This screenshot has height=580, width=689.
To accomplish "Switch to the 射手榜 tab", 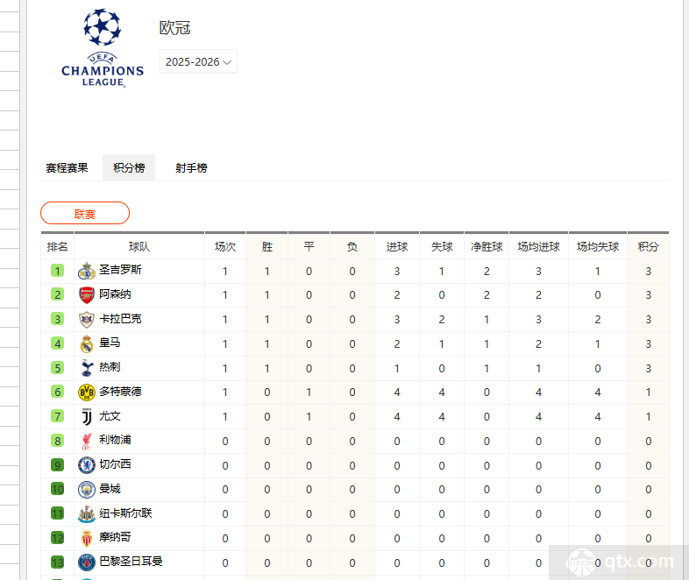I will (191, 167).
